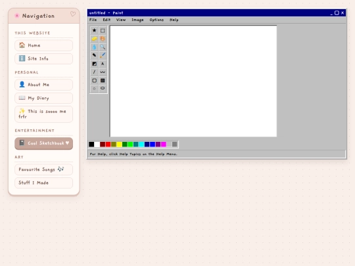
Task: Pick the straight line tool
Action: point(94,72)
